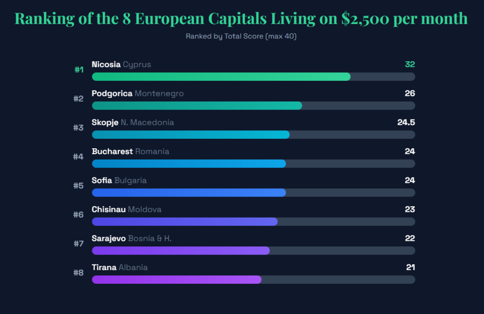Click the Ranked by Total Score subtitle
The height and width of the screenshot is (314, 484).
(x=241, y=36)
